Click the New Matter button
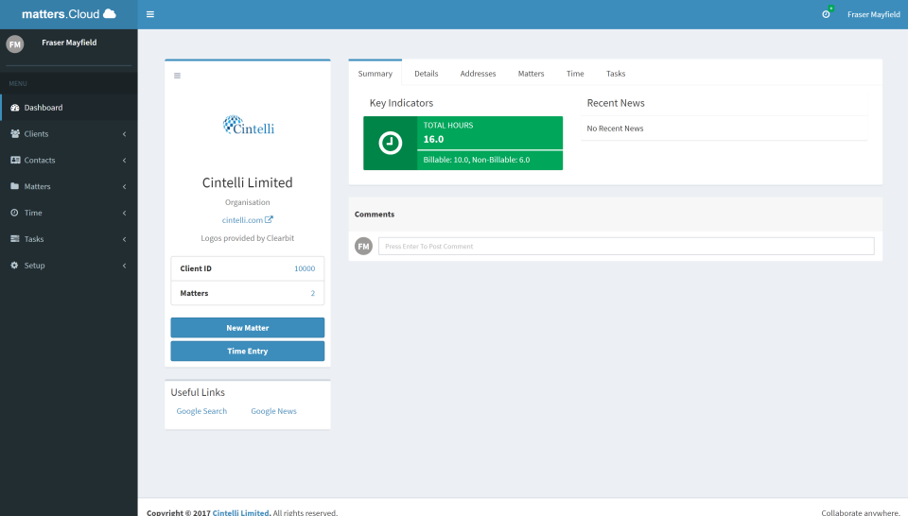 click(x=247, y=327)
